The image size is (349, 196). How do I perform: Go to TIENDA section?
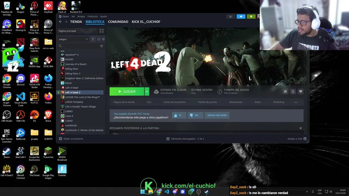[x=76, y=22]
